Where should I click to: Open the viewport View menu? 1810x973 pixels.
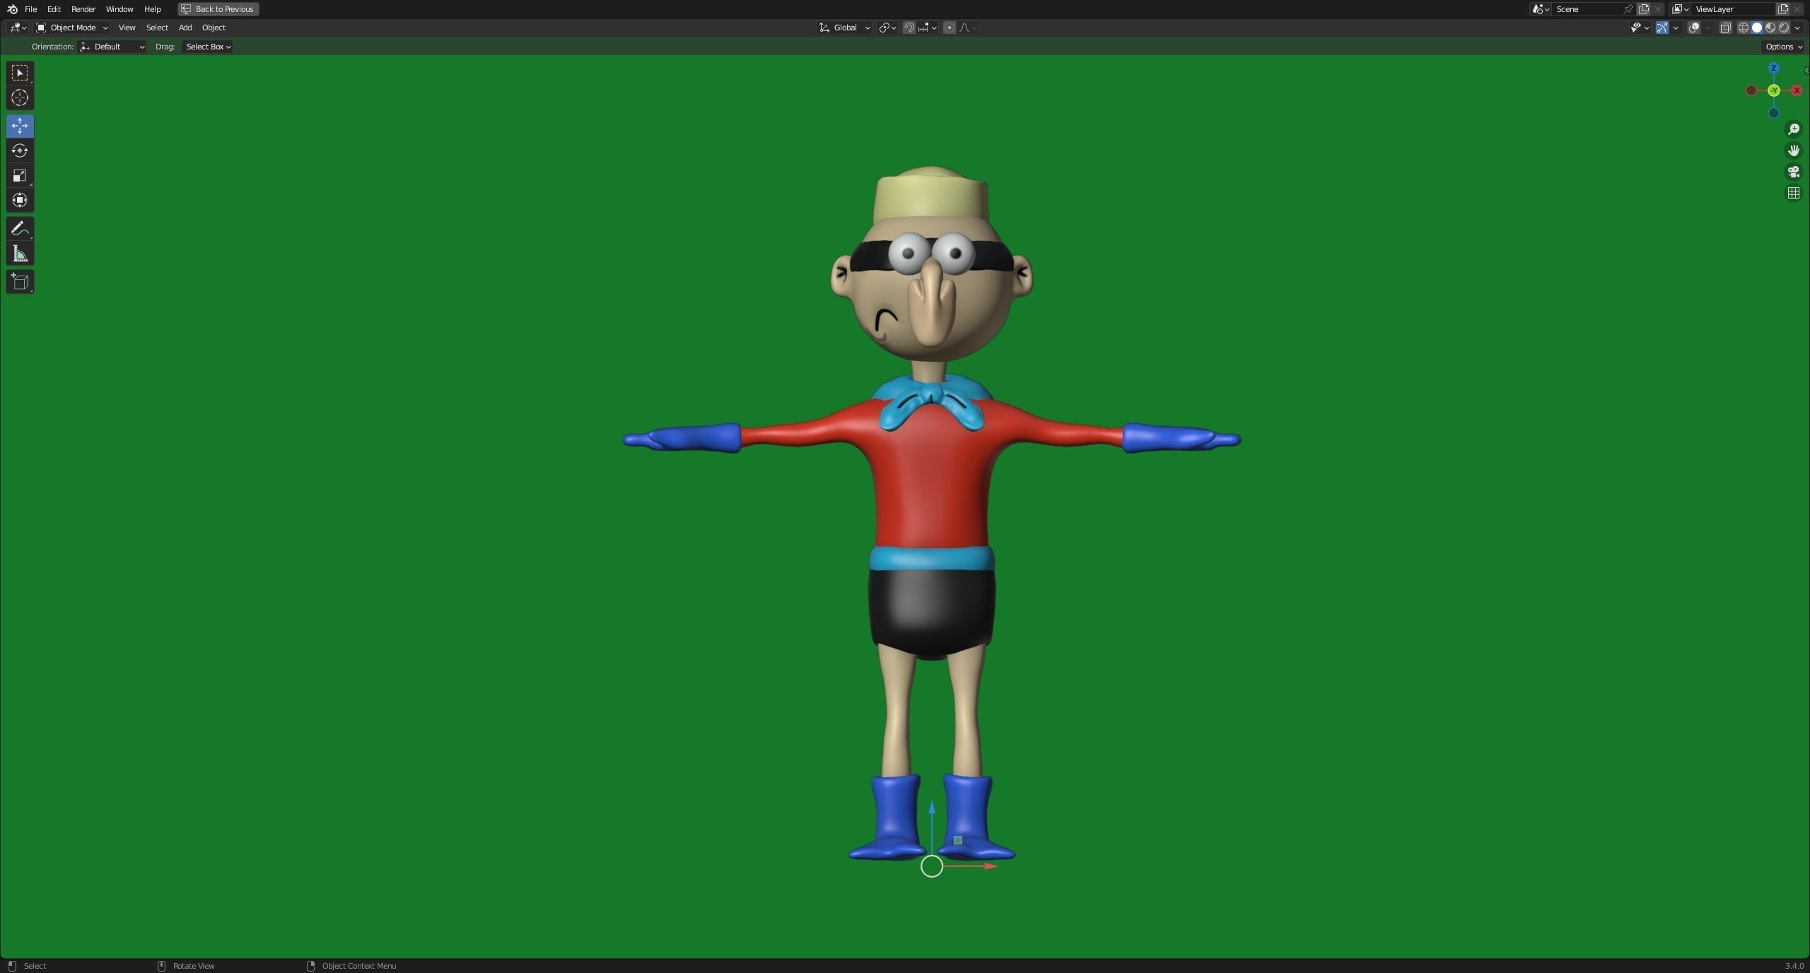point(127,28)
